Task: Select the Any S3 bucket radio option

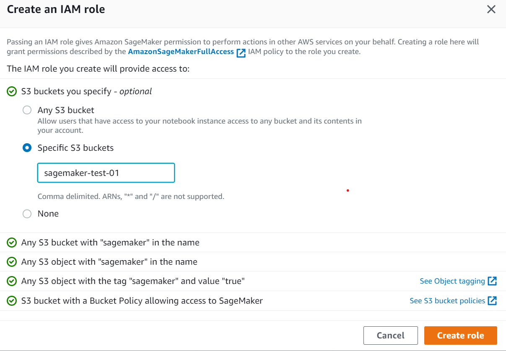Action: tap(27, 110)
